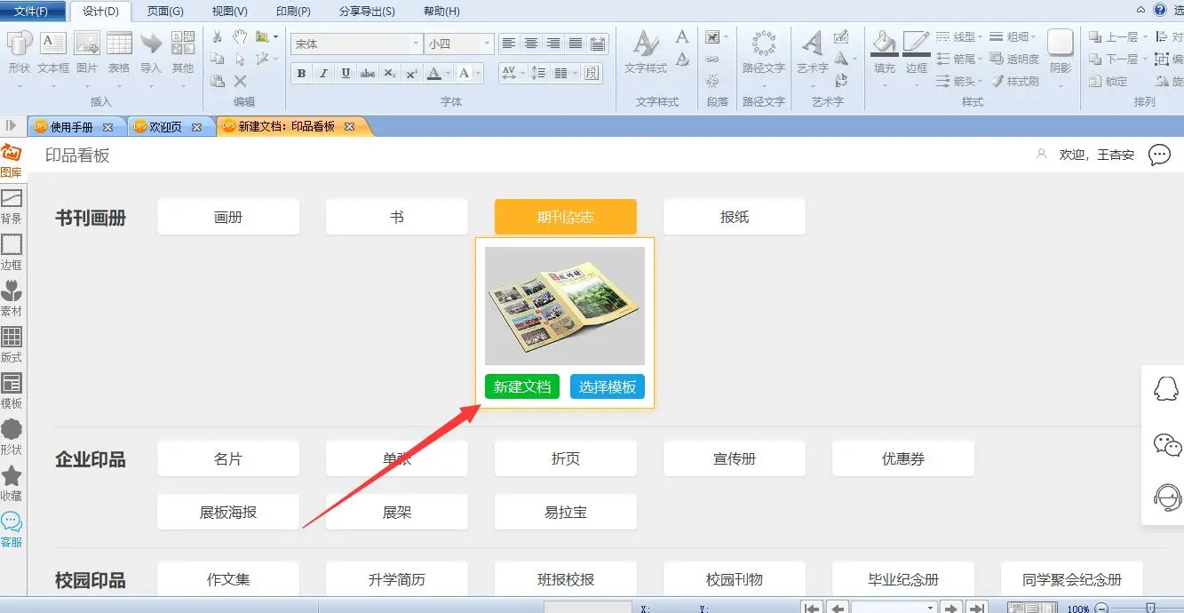The image size is (1184, 613).
Task: Click the 收藏 star icon in sidebar
Action: [11, 482]
